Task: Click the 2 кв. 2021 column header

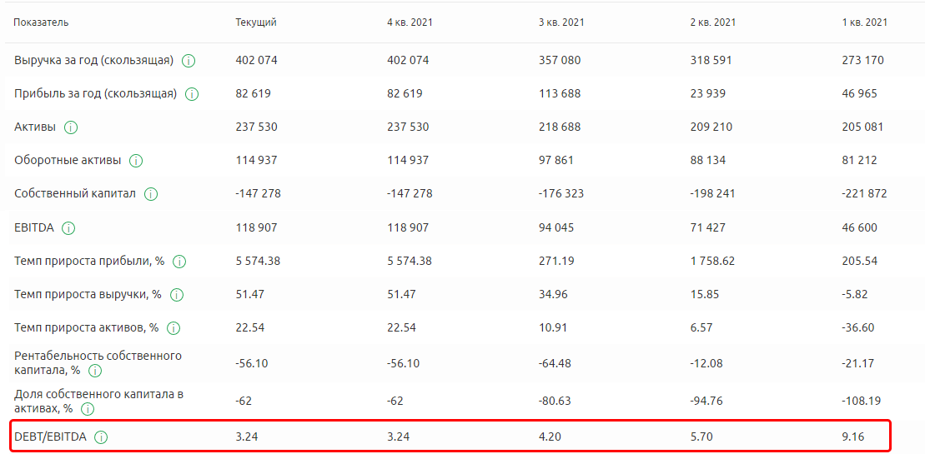Action: (713, 22)
